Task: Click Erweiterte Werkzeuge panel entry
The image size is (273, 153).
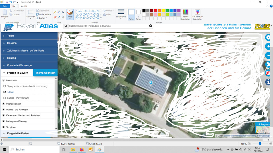Action: (x=29, y=65)
